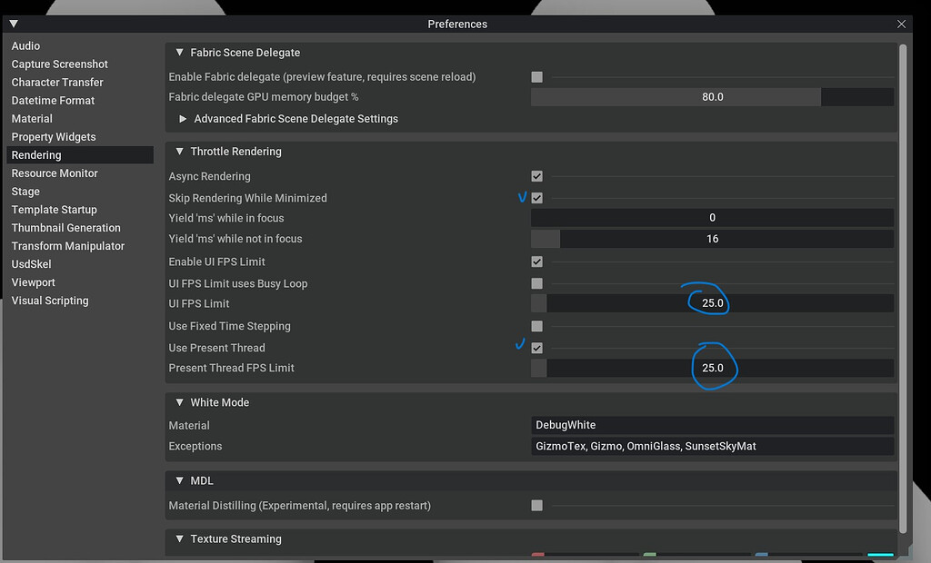Enable Use Fixed Time Stepping
Screen dimensions: 931x563
(x=536, y=326)
